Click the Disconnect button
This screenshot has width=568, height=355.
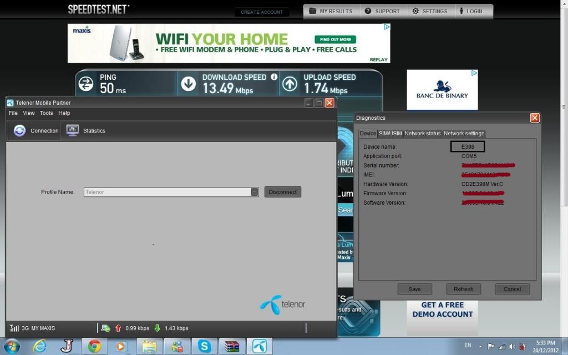[282, 192]
